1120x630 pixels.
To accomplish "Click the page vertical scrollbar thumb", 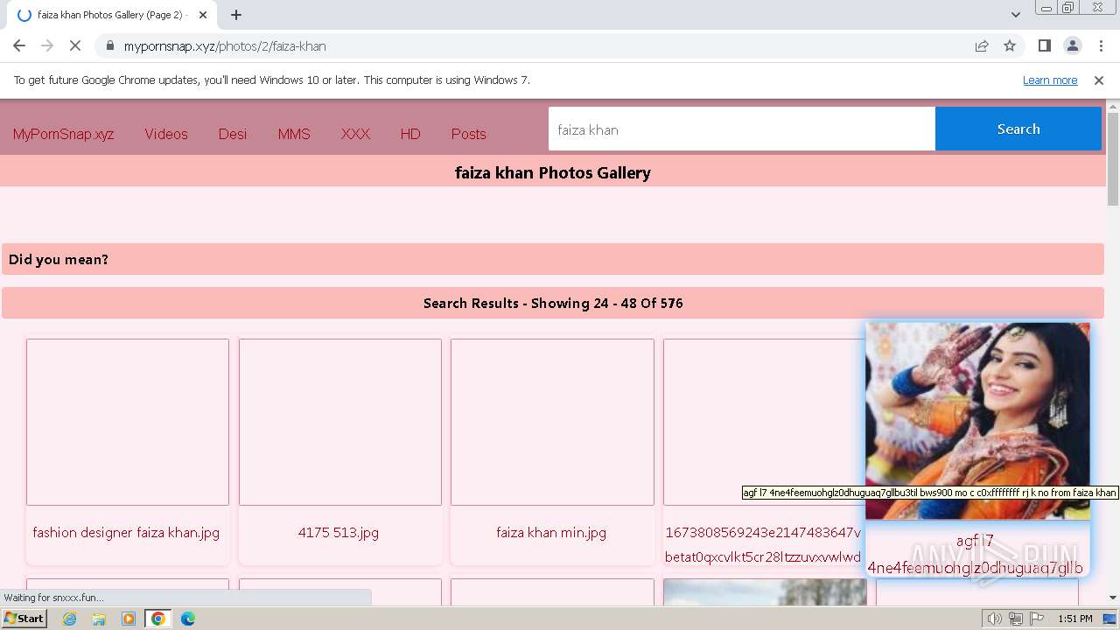I will pos(1113,159).
